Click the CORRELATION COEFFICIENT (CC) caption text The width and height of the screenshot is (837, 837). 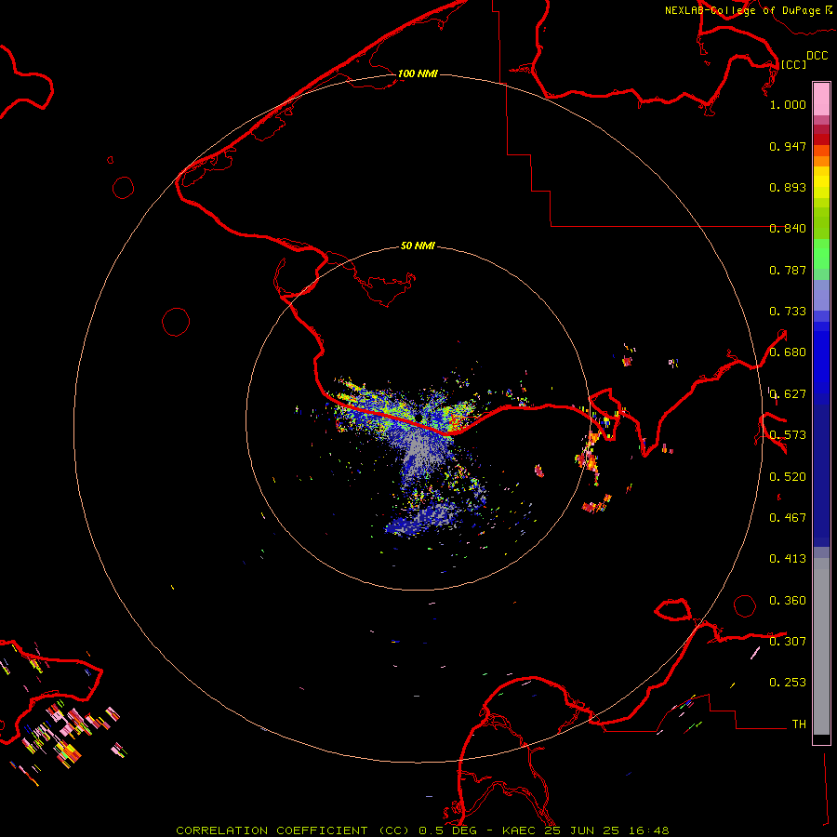293,830
